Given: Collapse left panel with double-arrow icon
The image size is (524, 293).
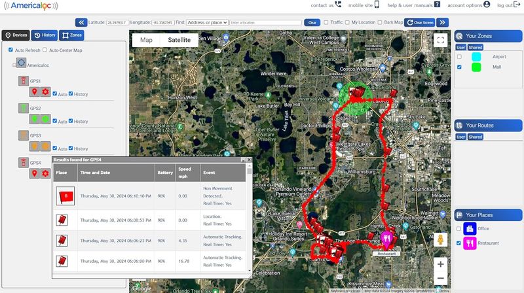Looking at the screenshot, I should (81, 22).
